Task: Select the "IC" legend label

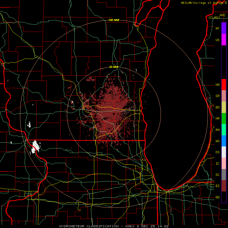Action: tap(217, 164)
